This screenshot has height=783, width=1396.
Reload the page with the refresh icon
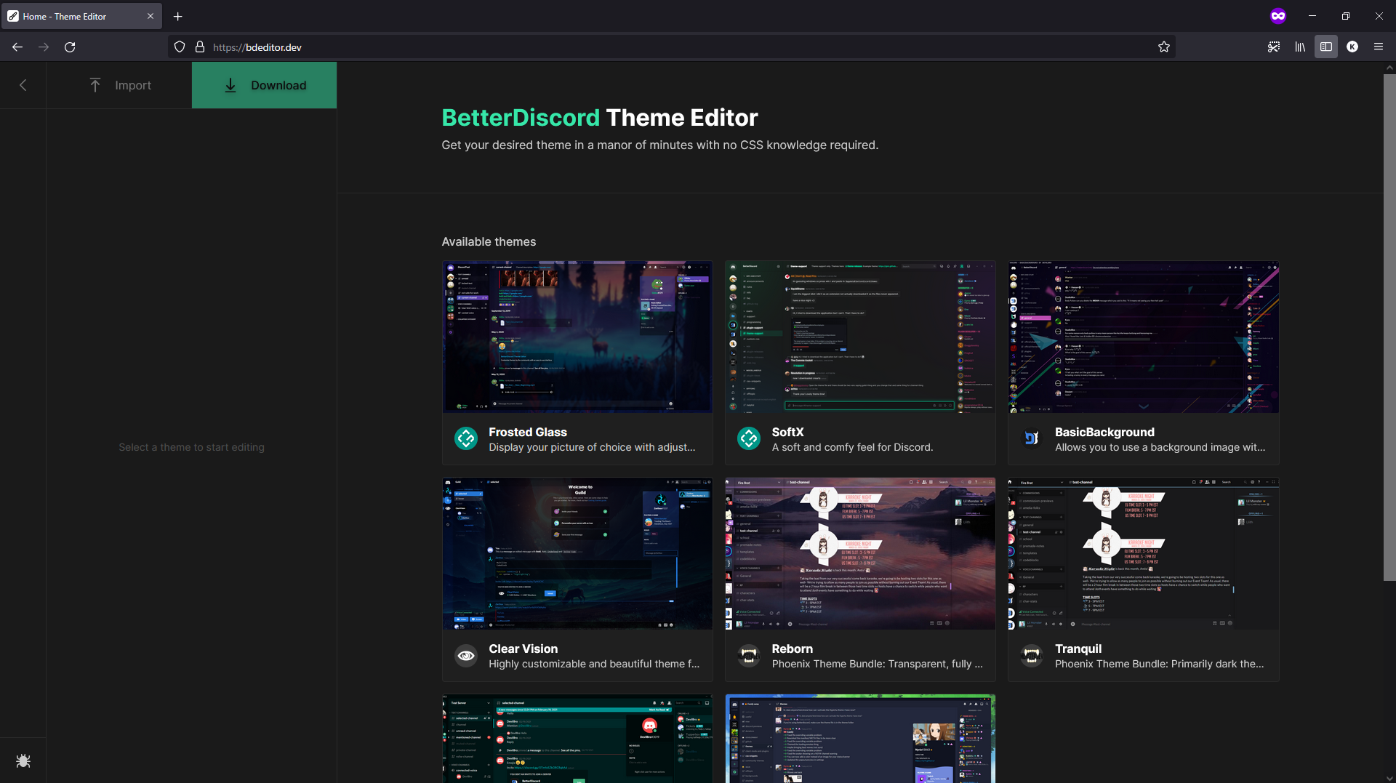pos(70,47)
